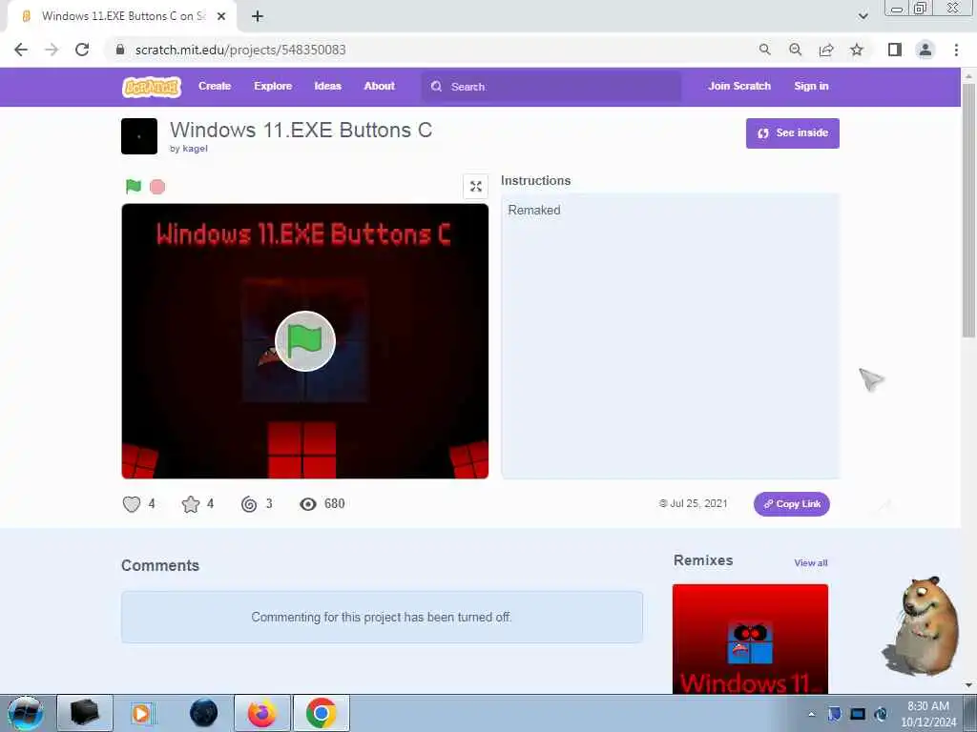Open the Chrome profile avatar menu
Viewport: 977px width, 732px height.
click(925, 50)
